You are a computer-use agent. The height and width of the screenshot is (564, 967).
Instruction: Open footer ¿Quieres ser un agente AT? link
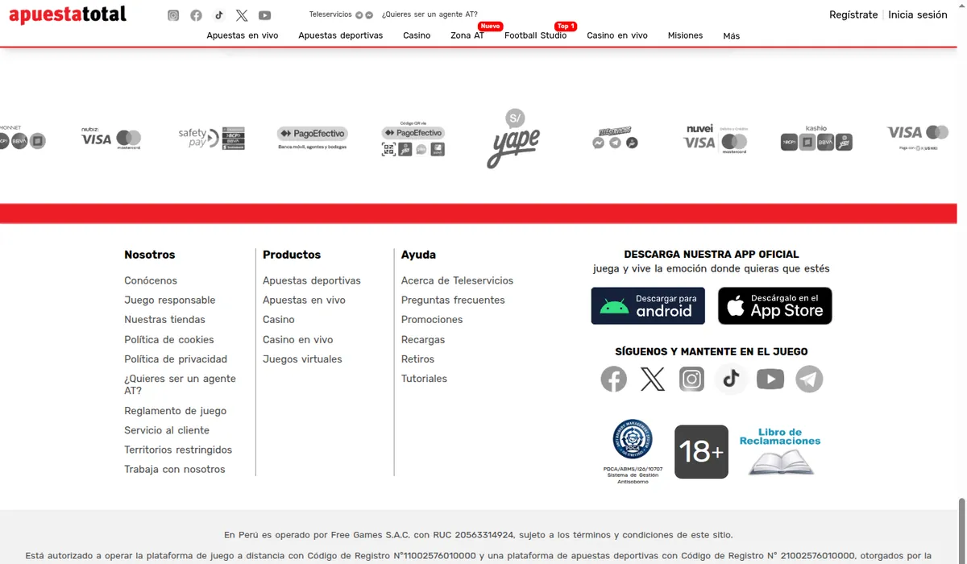click(x=180, y=384)
